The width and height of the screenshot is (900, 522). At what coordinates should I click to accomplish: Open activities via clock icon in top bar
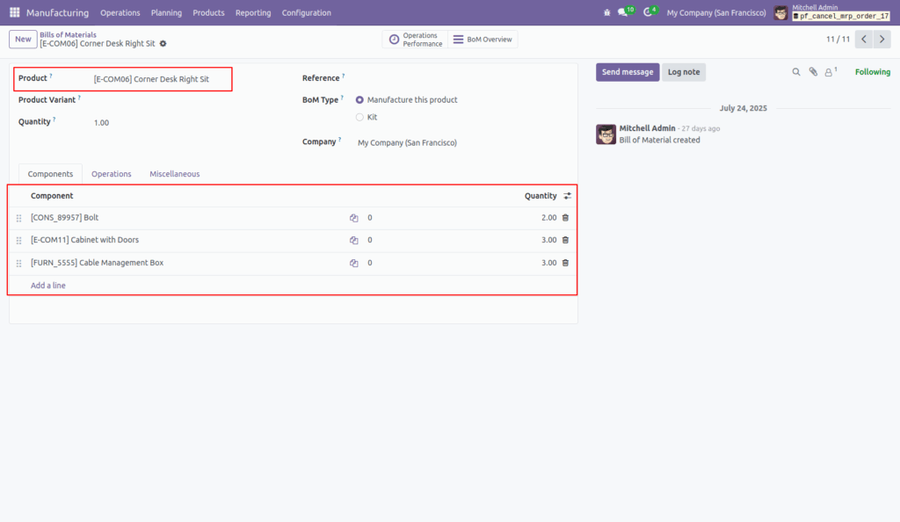click(648, 12)
